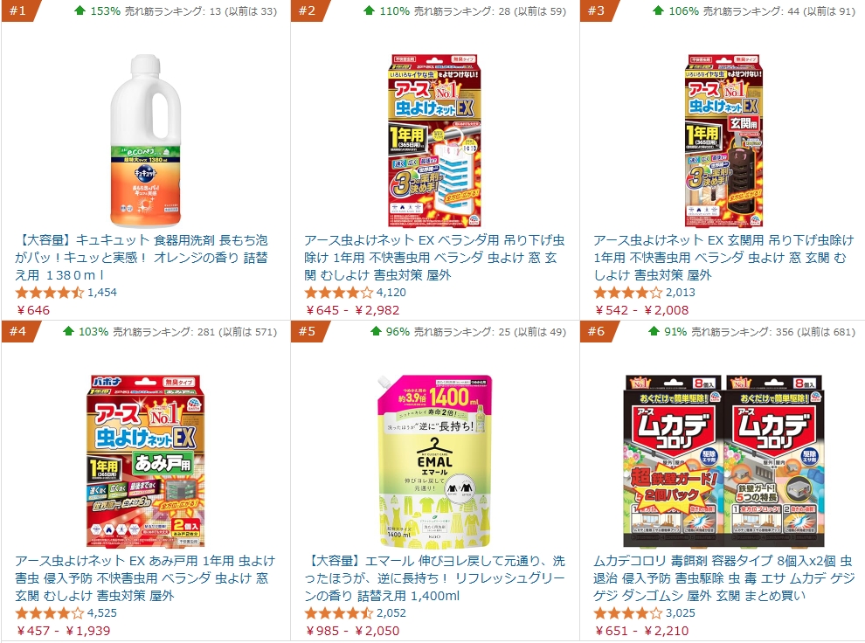Click the あみ戸用 insect net product image

[x=146, y=461]
